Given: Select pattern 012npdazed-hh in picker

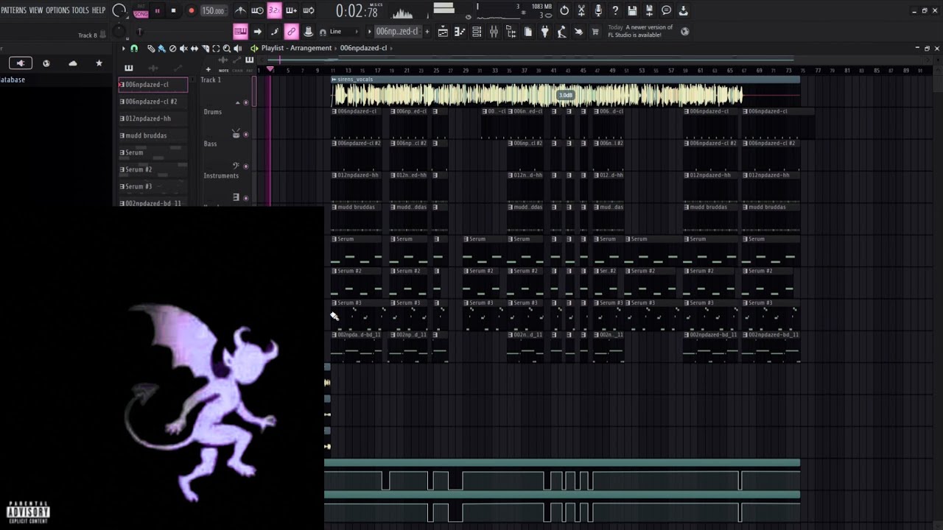Looking at the screenshot, I should [153, 119].
